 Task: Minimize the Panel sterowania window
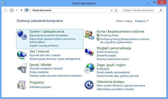pos(149,3)
